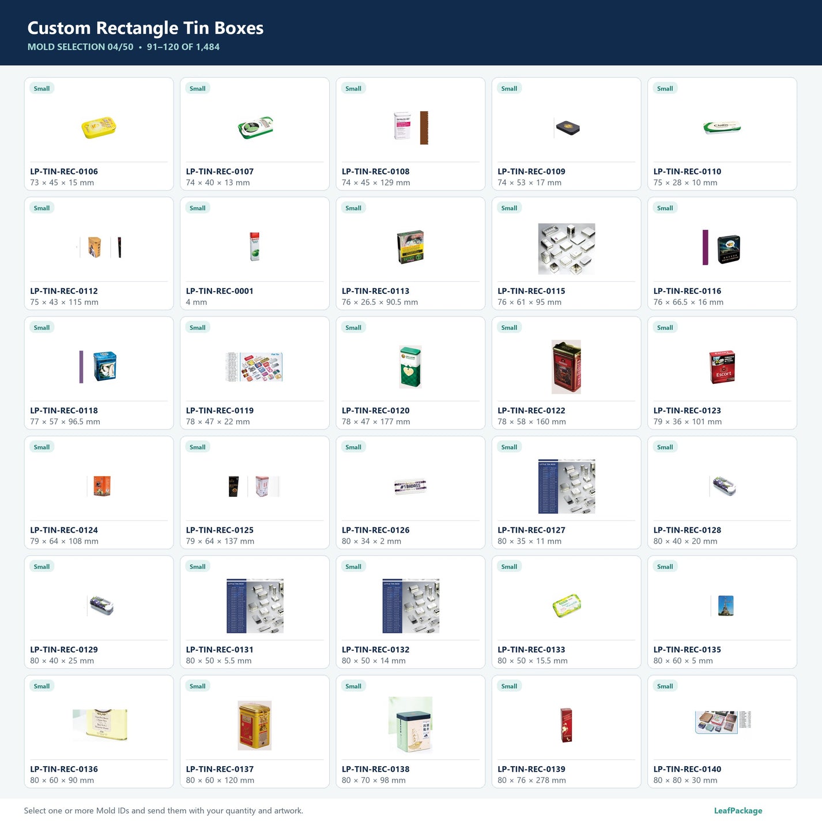Click the mold ID LP-TIN-REC-0125
This screenshot has height=822, width=822.
point(220,530)
